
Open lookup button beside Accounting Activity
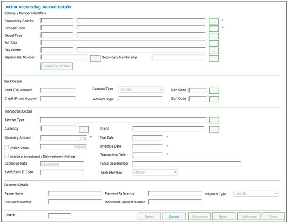click(213, 21)
